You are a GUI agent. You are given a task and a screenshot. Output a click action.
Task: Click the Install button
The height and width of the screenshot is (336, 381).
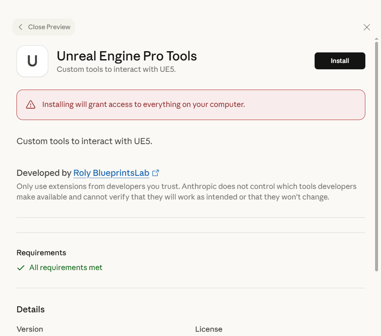click(340, 61)
